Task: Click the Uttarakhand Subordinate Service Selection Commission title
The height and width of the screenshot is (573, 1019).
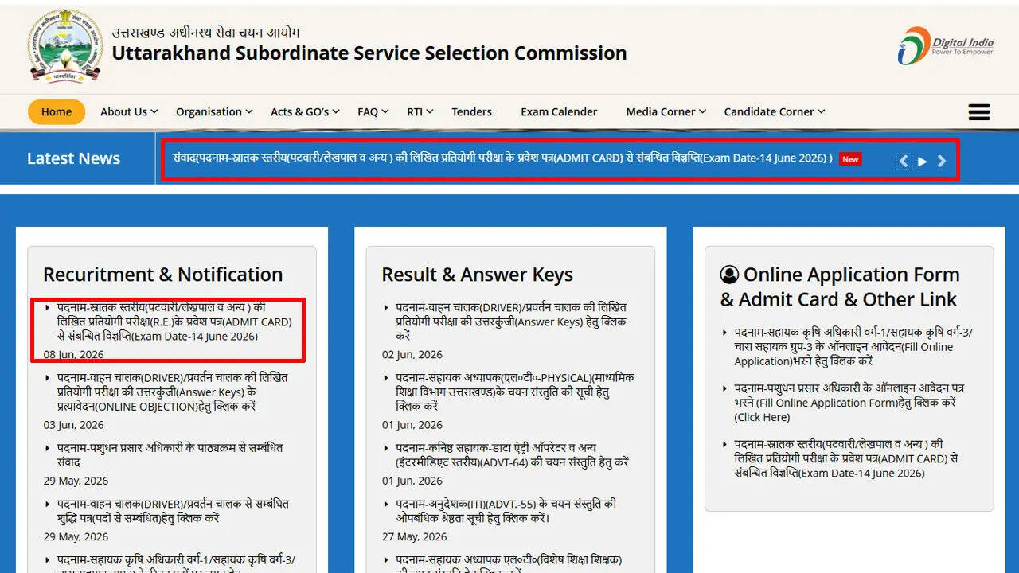Action: pyautogui.click(x=369, y=53)
